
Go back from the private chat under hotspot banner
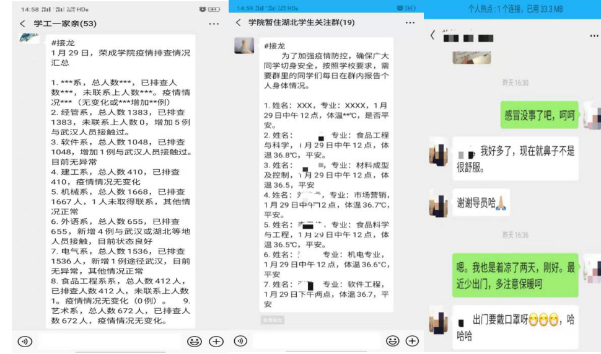pyautogui.click(x=432, y=36)
